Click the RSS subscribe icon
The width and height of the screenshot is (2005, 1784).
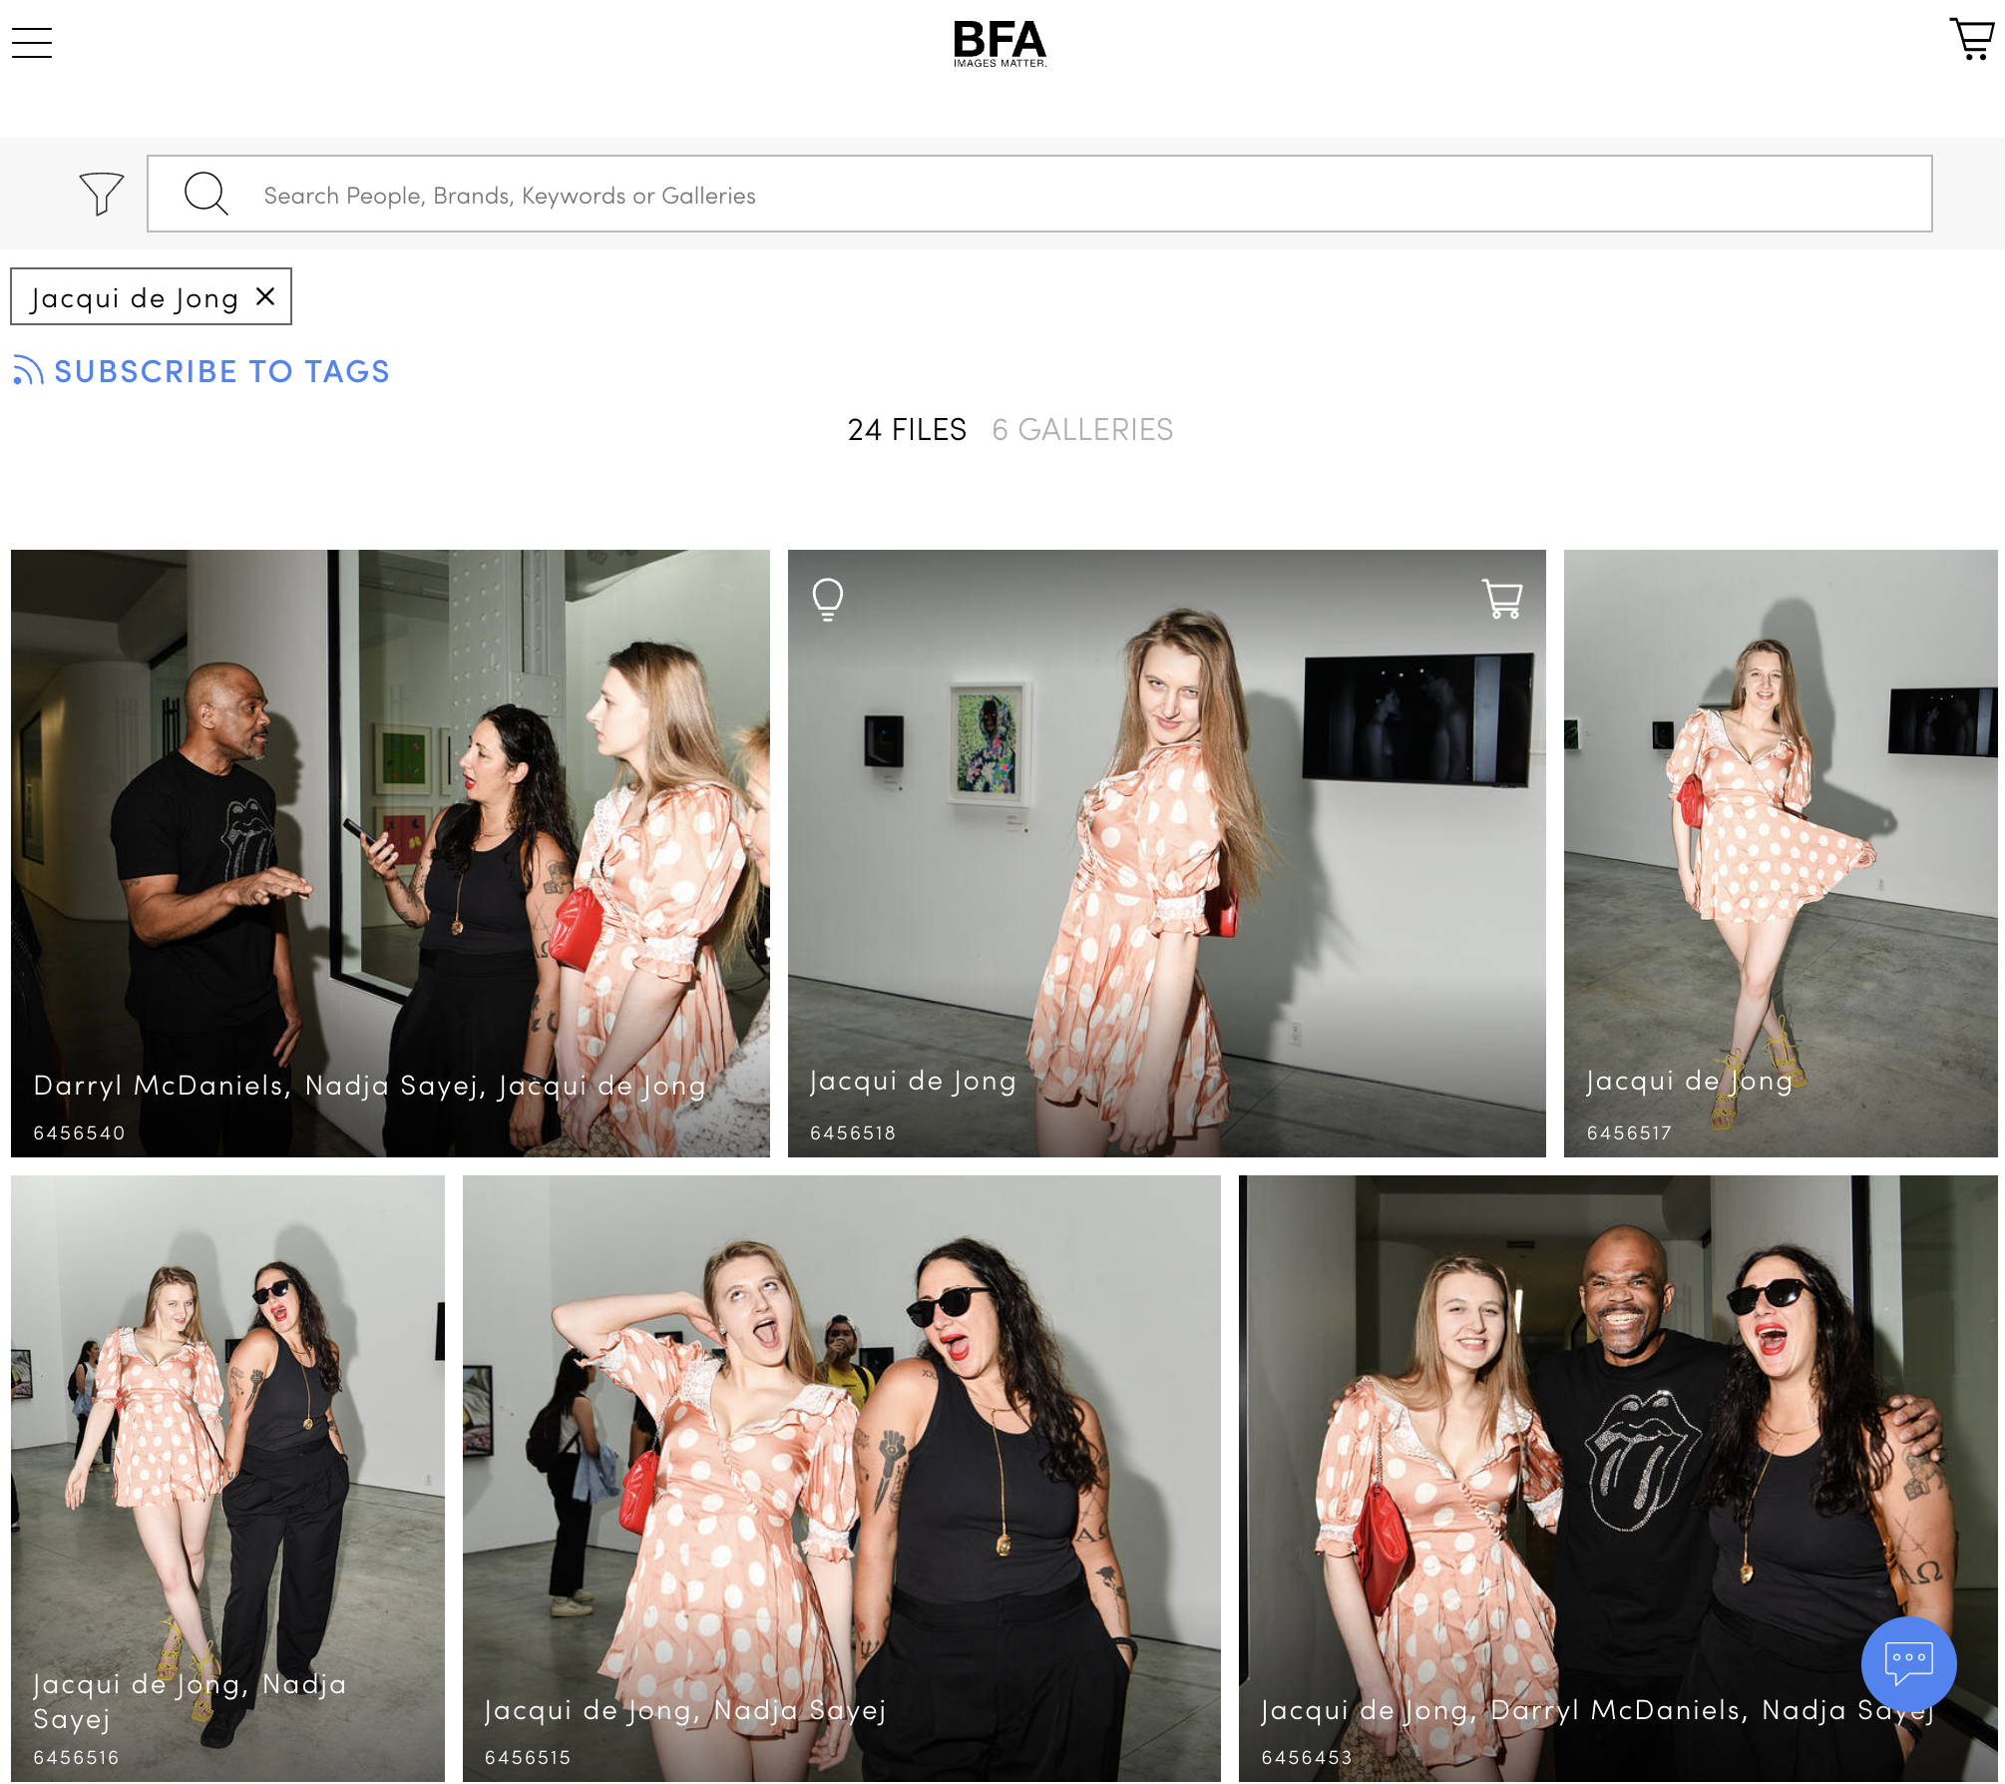coord(28,371)
